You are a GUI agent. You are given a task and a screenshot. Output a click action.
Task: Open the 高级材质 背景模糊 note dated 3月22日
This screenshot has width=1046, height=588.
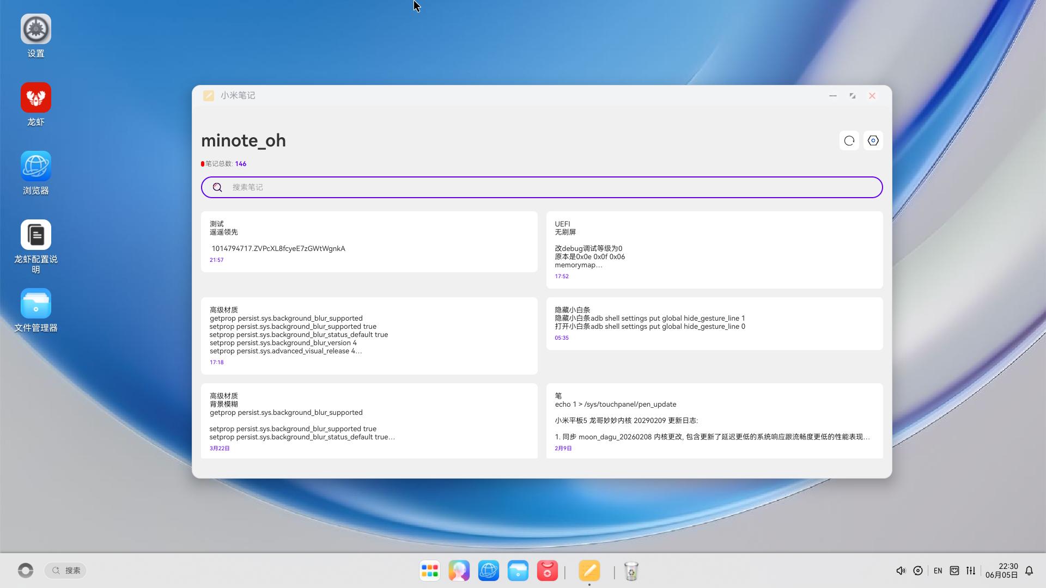(369, 421)
